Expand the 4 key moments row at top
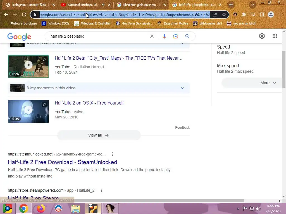Screen dimensions: 286x214 point(99,45)
